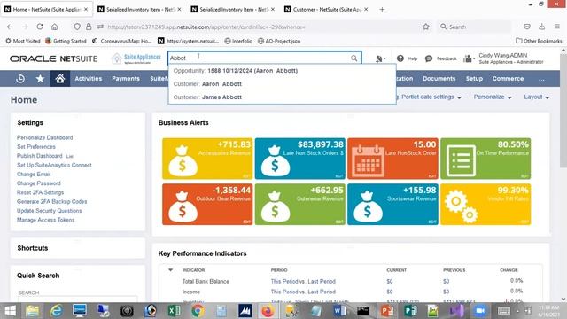567x319 pixels.
Task: Open the Feedback speech bubble icon
Action: pos(429,58)
